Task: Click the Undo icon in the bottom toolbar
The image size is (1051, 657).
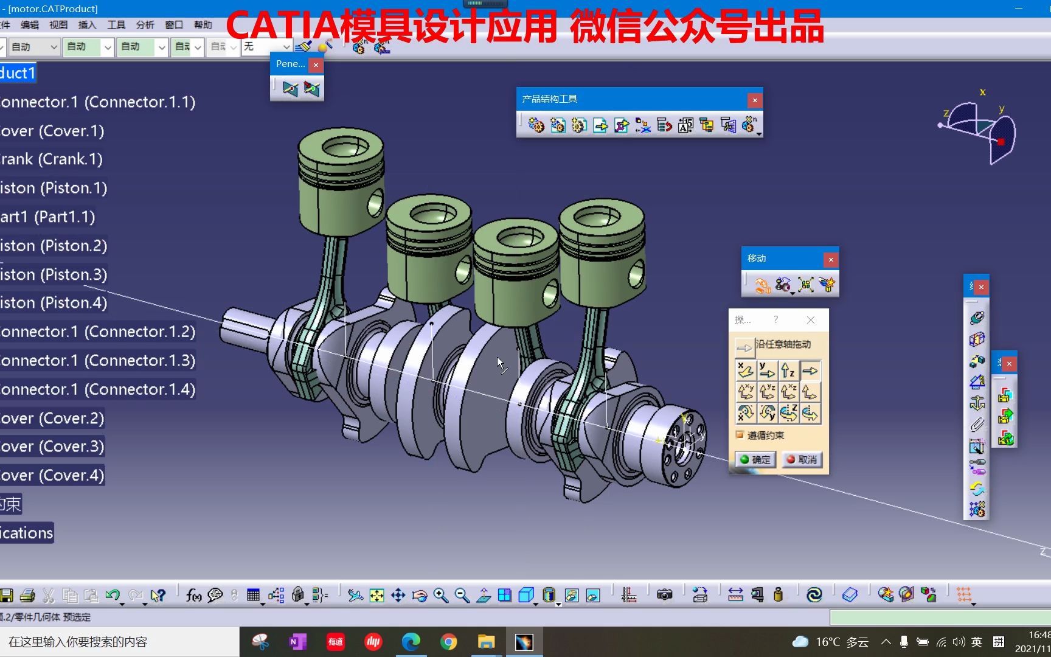Action: pyautogui.click(x=112, y=595)
